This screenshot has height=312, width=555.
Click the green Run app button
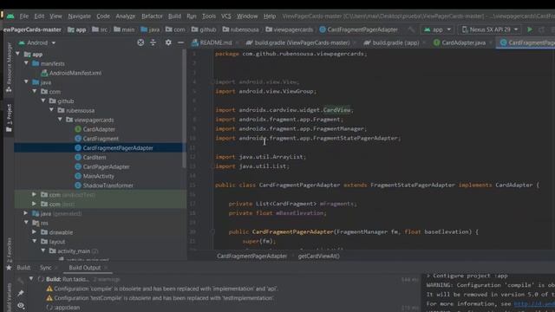[x=530, y=29]
